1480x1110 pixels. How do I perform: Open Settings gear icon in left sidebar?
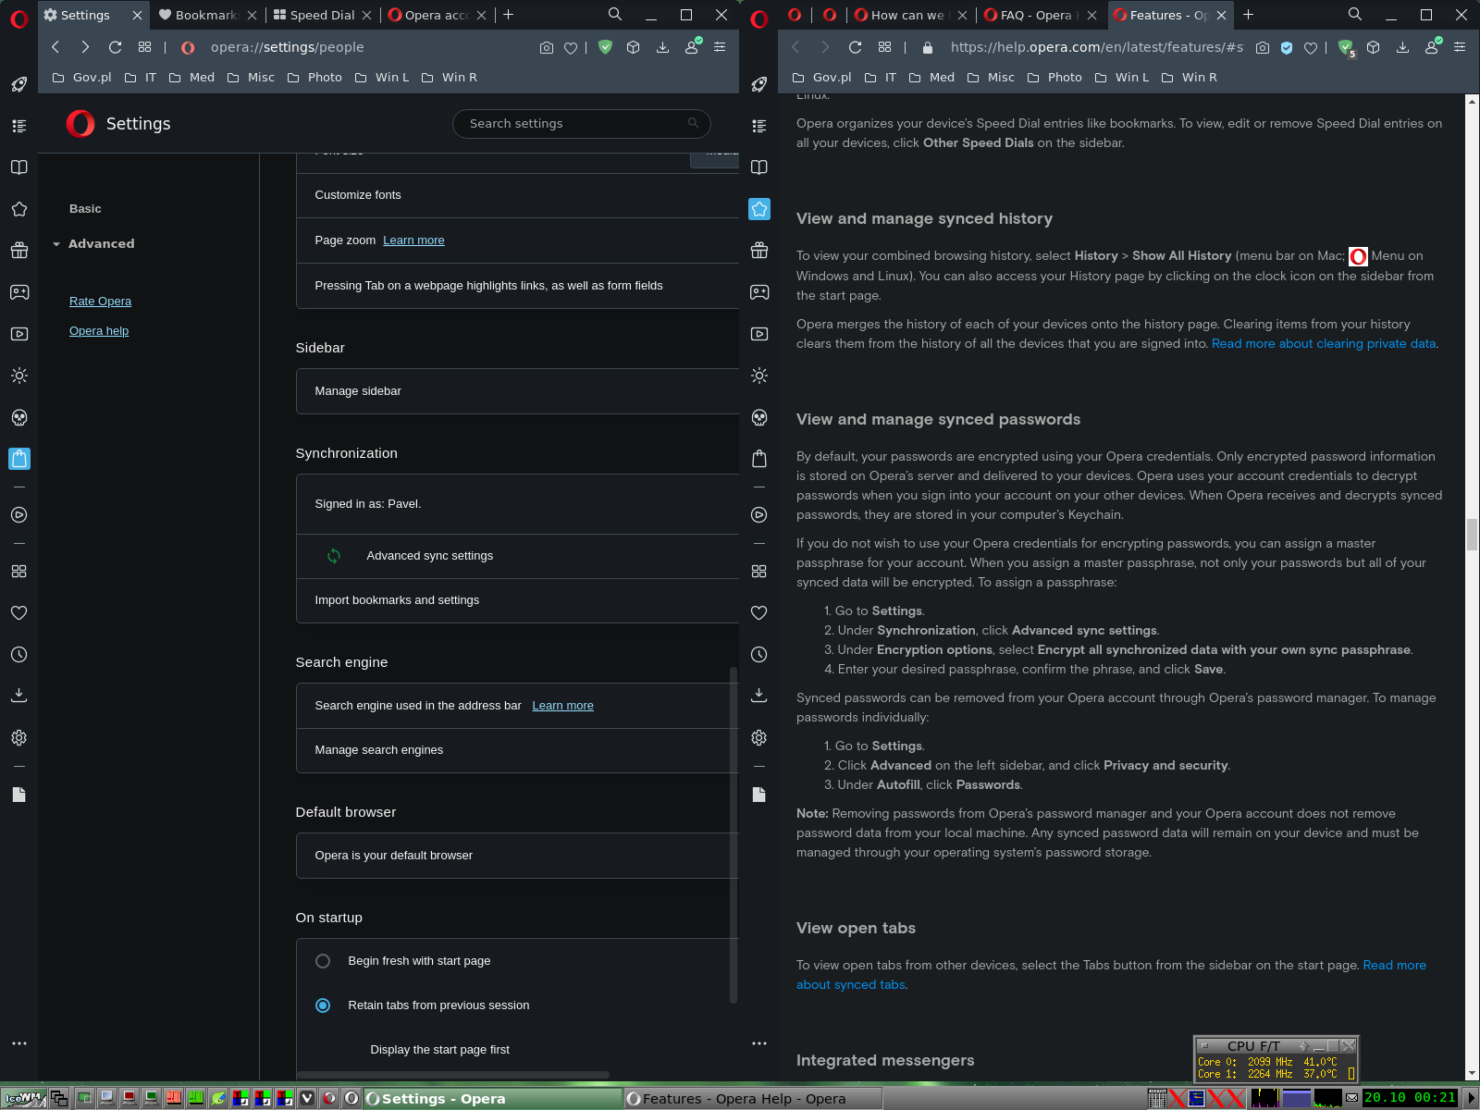click(18, 738)
